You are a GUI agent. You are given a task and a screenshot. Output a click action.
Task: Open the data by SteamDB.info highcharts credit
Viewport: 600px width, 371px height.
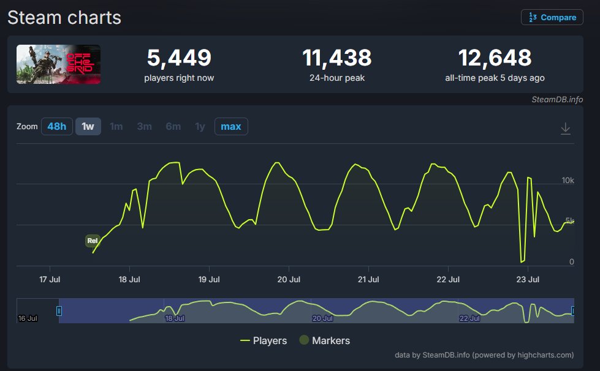[x=484, y=355]
